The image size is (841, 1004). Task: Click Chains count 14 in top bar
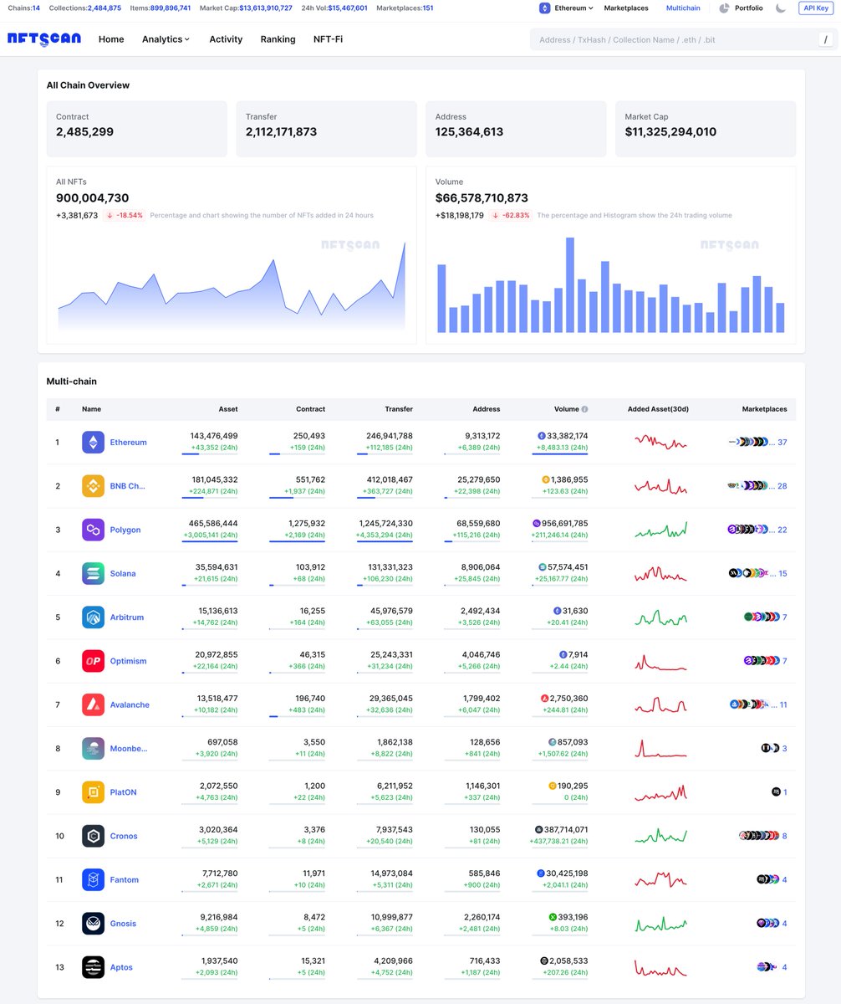tap(36, 8)
